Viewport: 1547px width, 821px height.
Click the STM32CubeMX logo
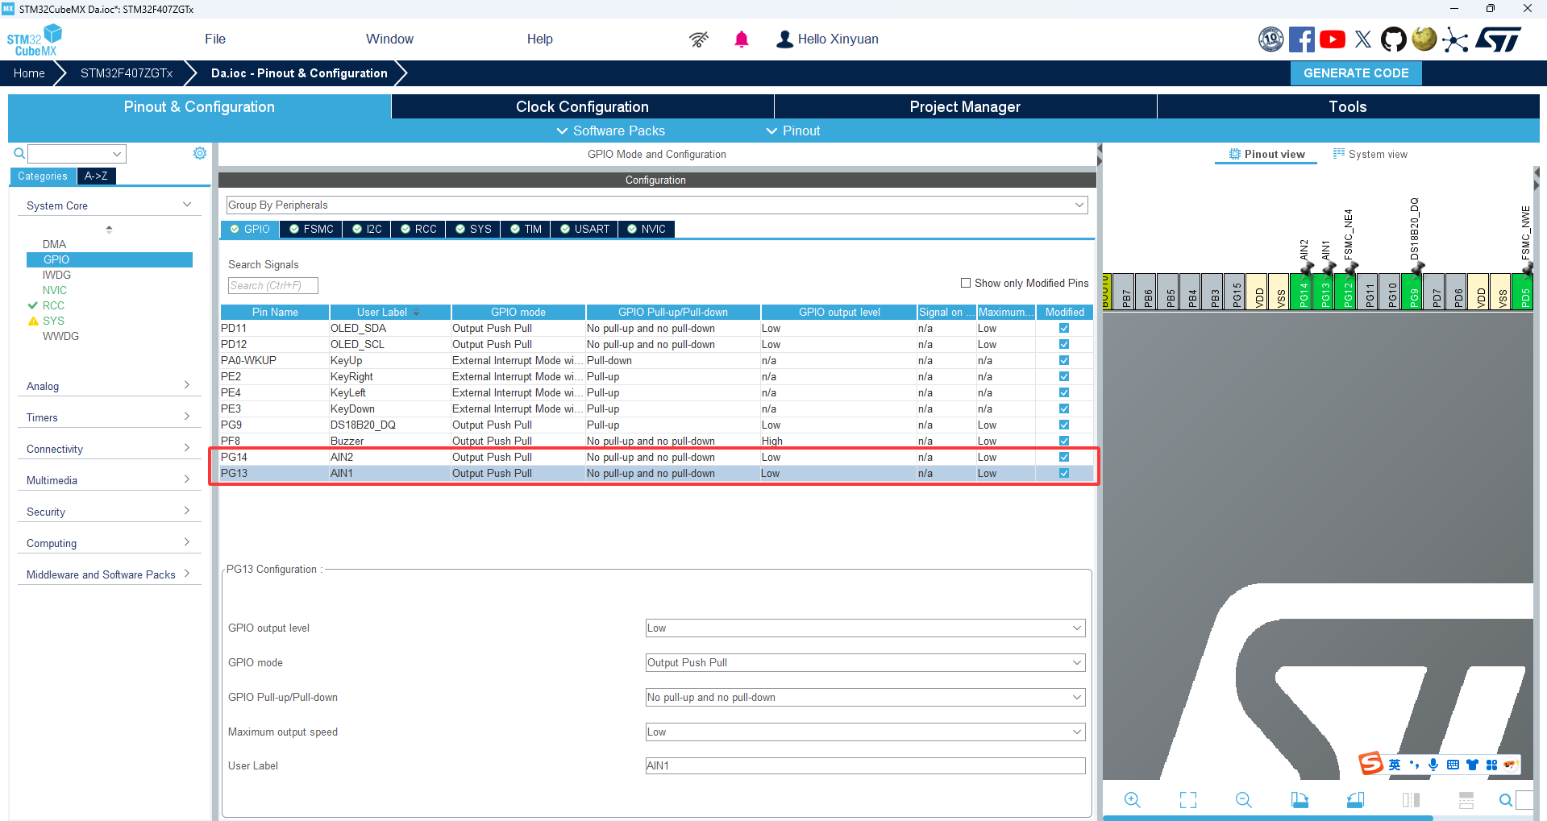(x=35, y=39)
